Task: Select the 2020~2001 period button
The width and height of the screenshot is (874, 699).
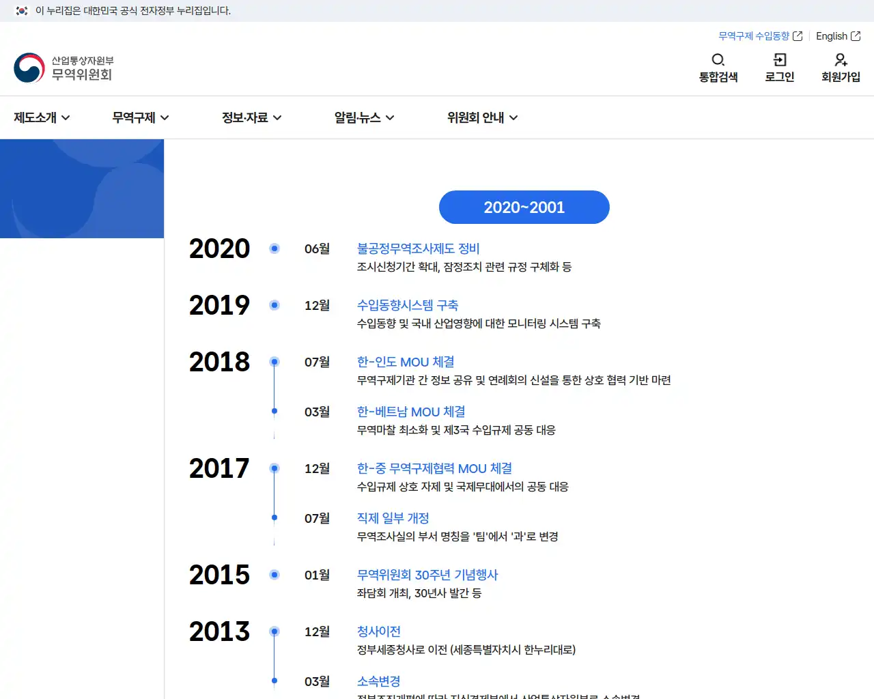Action: (524, 207)
